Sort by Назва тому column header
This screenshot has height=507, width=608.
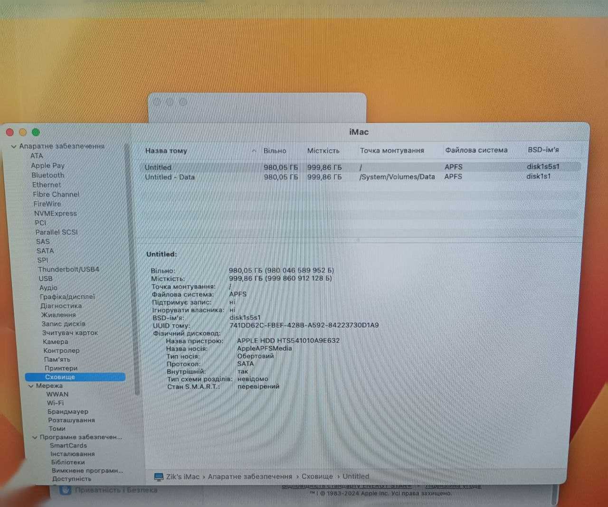166,151
